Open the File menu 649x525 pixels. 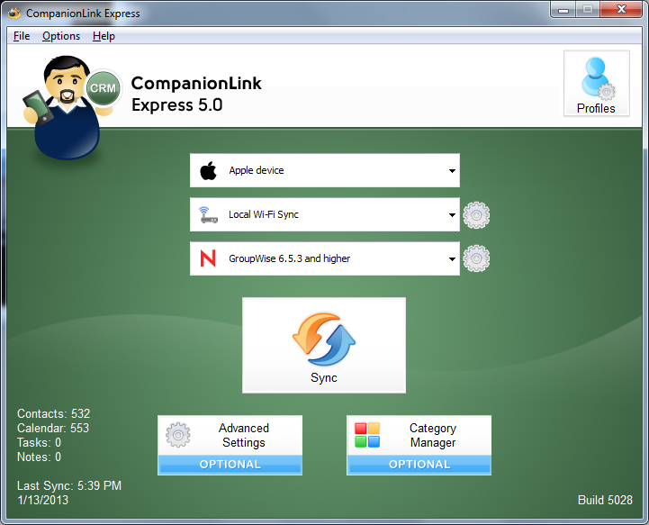coord(22,36)
